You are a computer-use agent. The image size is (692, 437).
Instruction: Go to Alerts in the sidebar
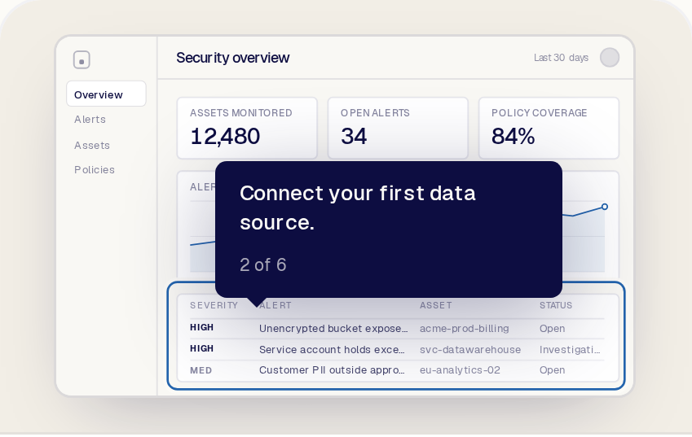(90, 120)
